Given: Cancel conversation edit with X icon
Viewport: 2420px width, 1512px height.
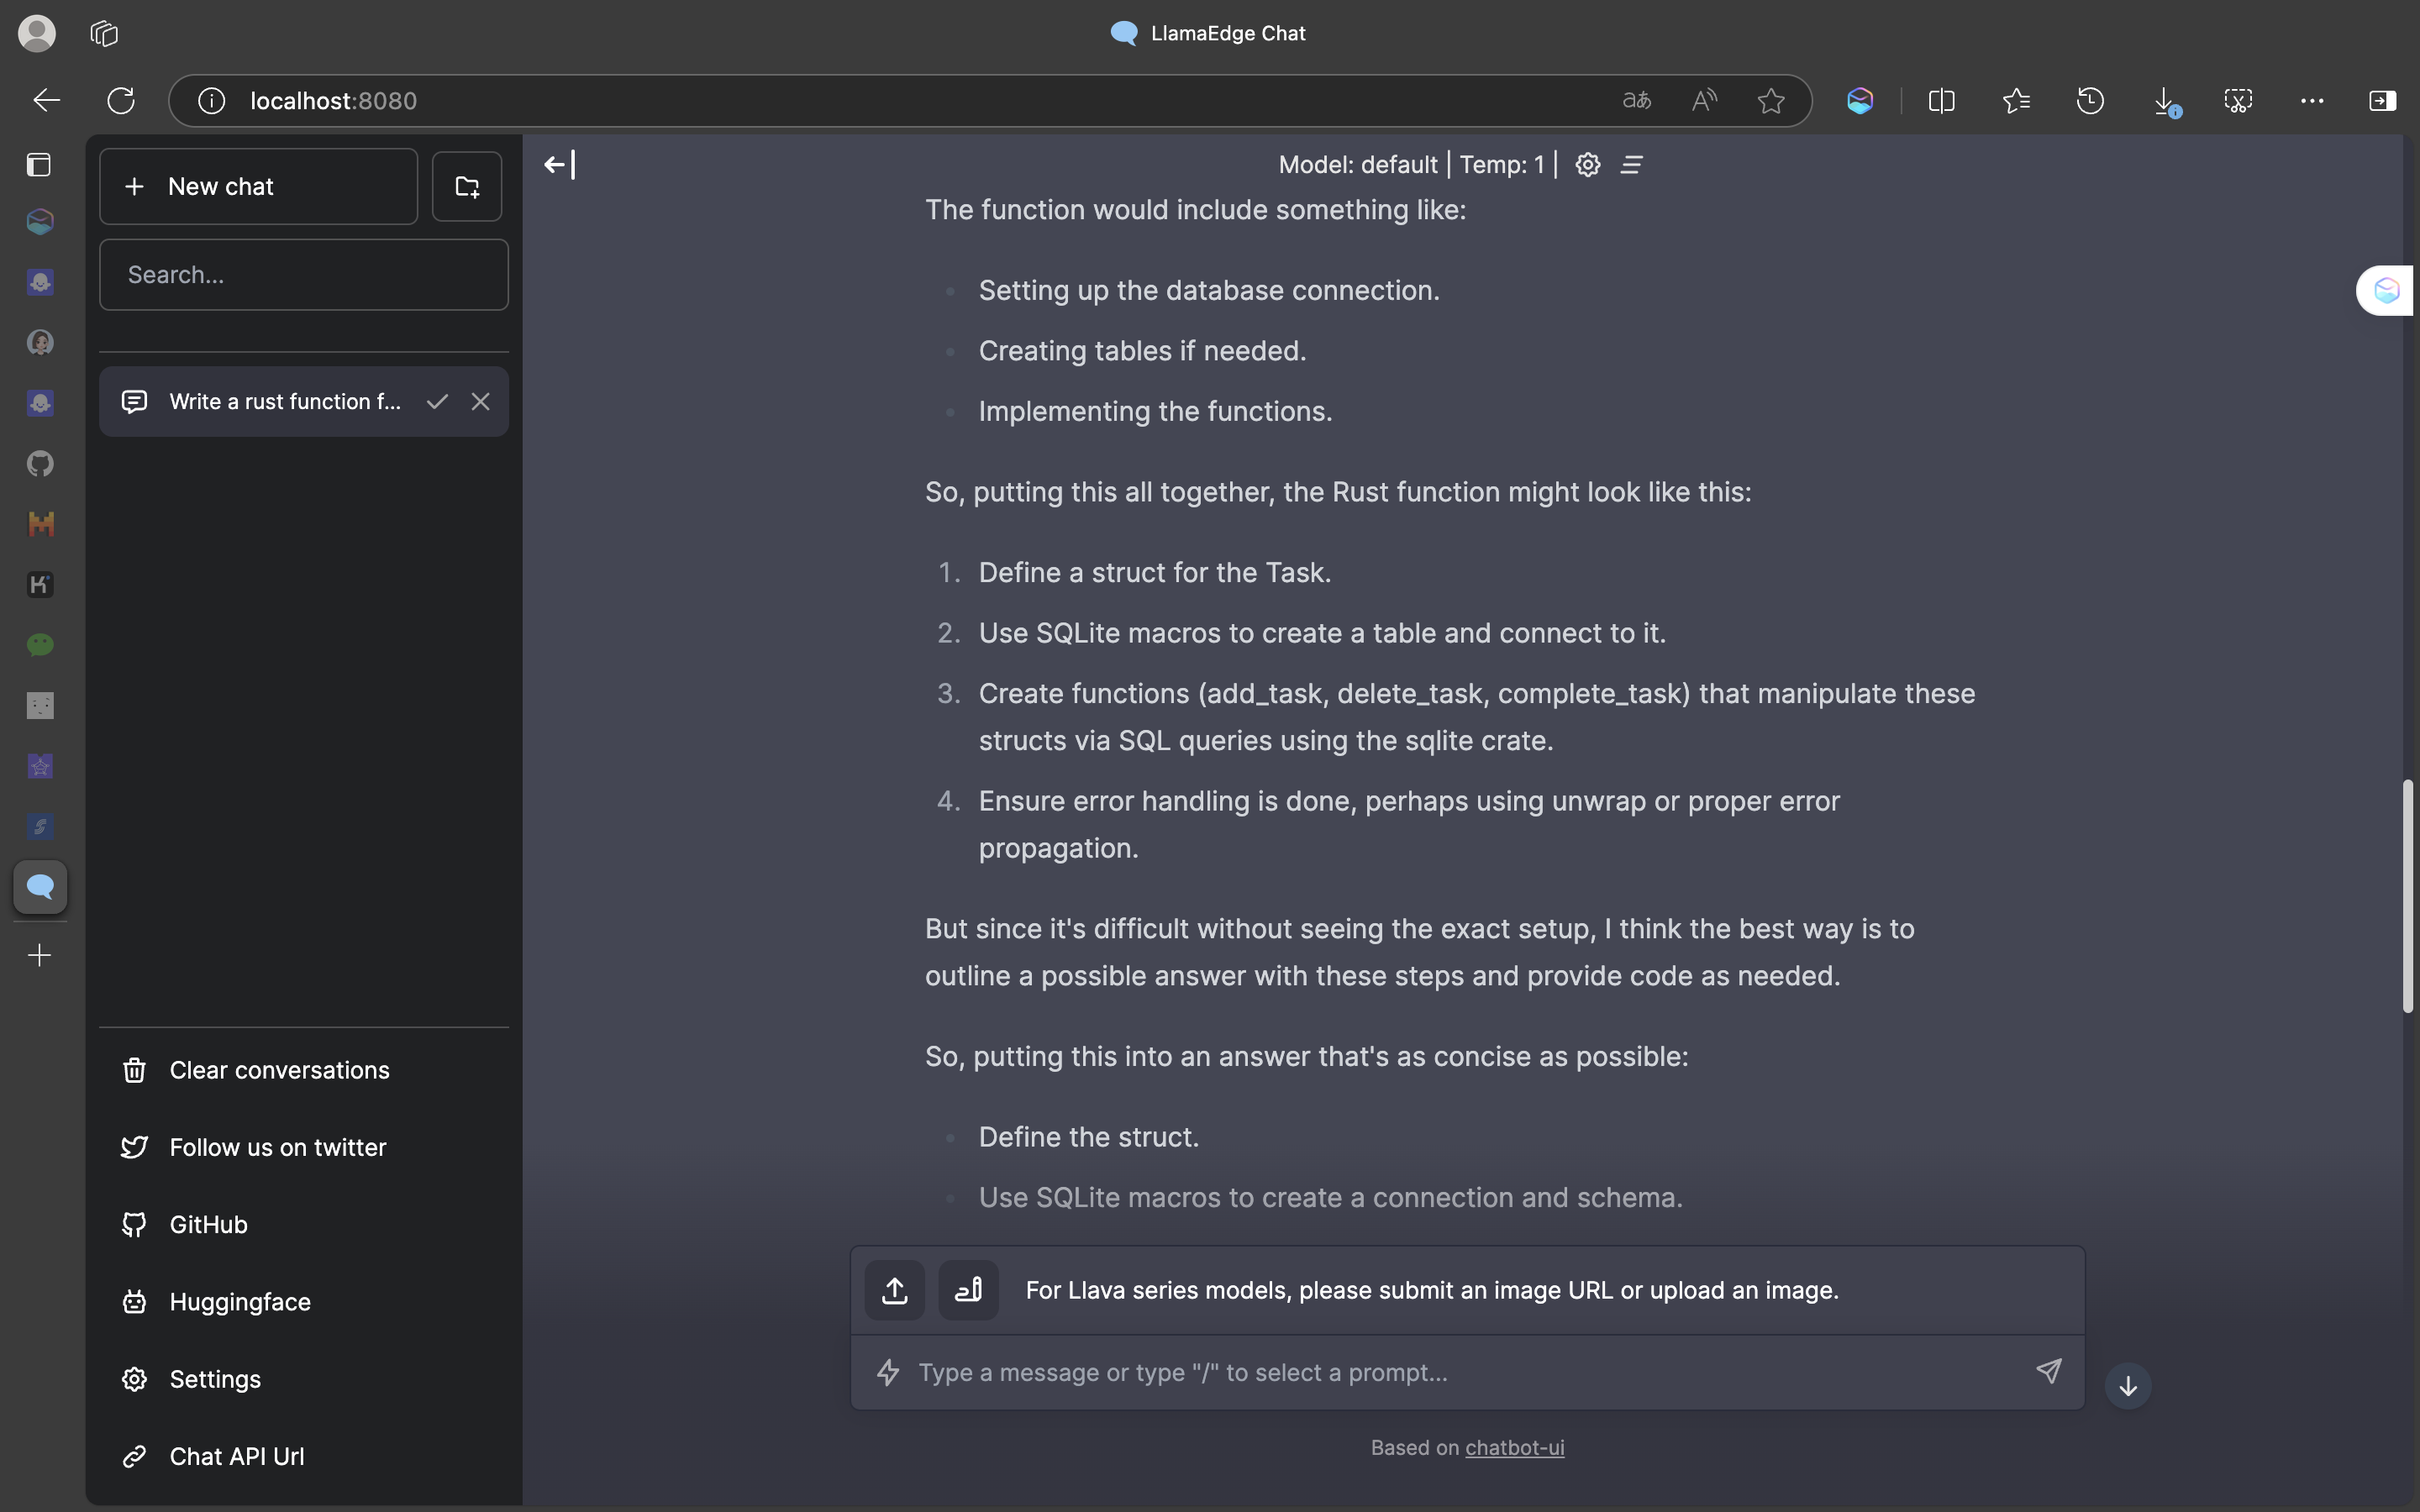Looking at the screenshot, I should click(481, 402).
